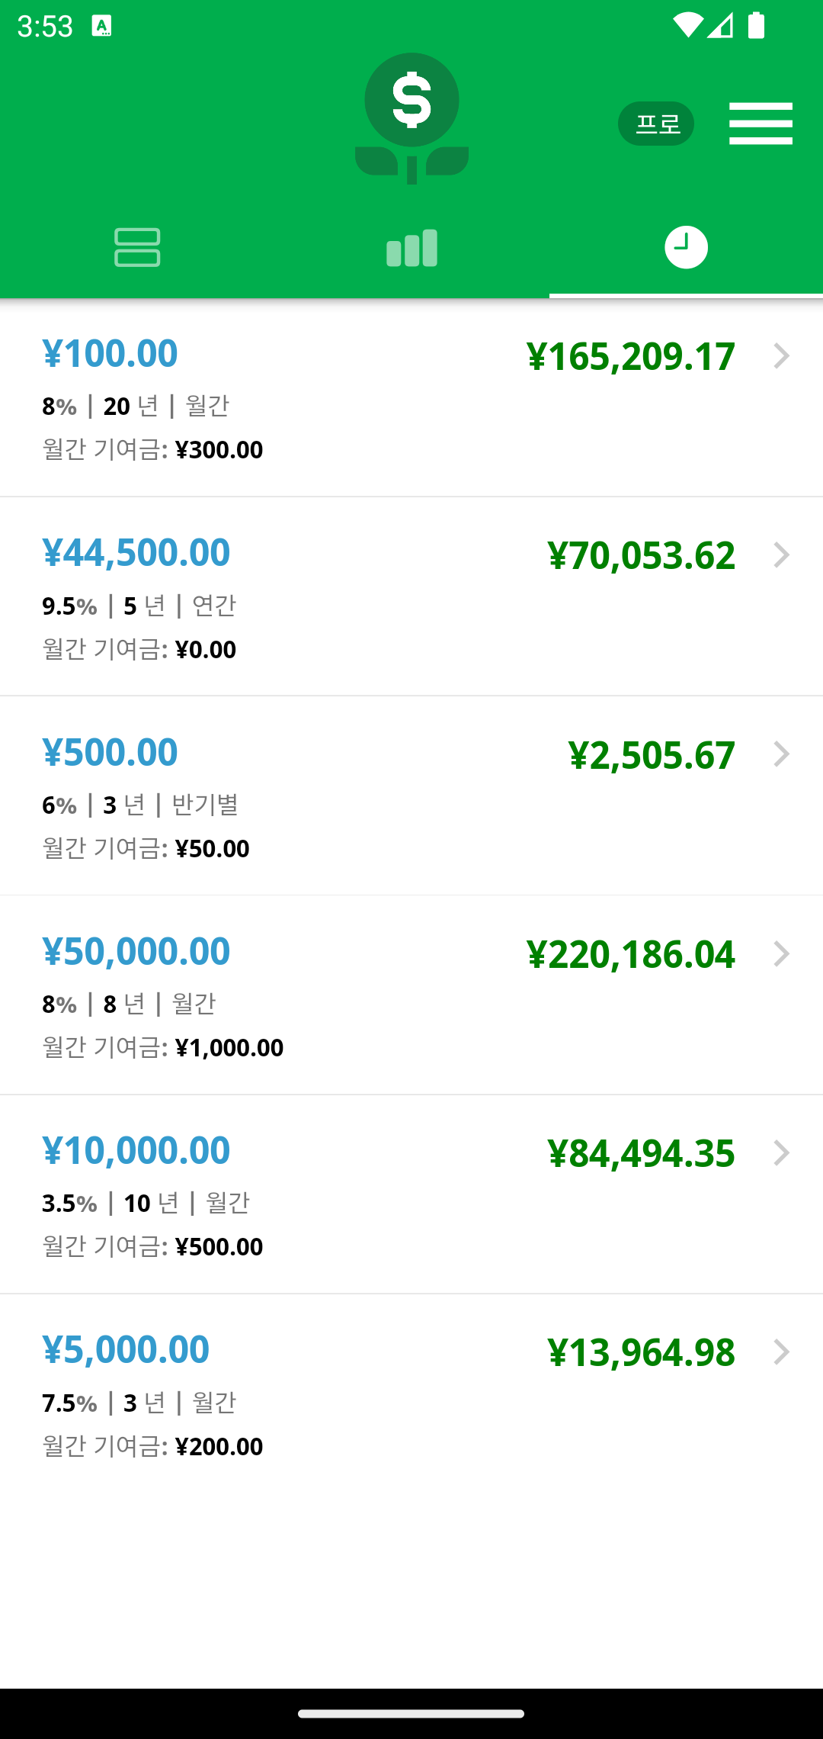Open chevron beside ¥220,186.04
This screenshot has width=823, height=1739.
[781, 954]
